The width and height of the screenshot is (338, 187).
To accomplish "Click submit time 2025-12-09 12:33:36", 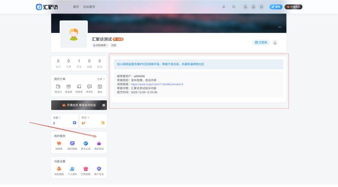I will pos(144,93).
